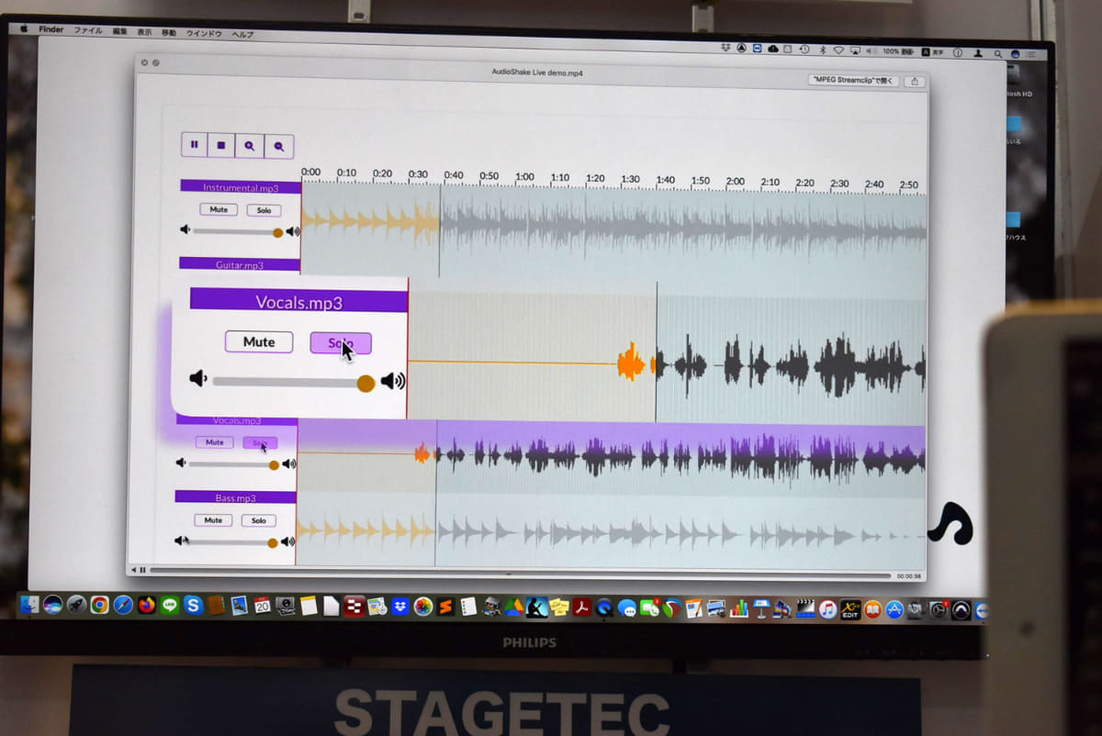
Task: Open the App Store from the Dock
Action: 894,609
